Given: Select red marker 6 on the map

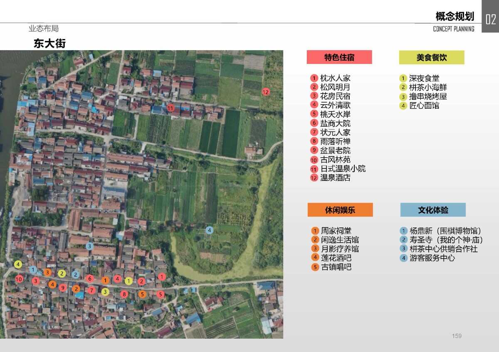Looking at the screenshot, I should [90, 279].
